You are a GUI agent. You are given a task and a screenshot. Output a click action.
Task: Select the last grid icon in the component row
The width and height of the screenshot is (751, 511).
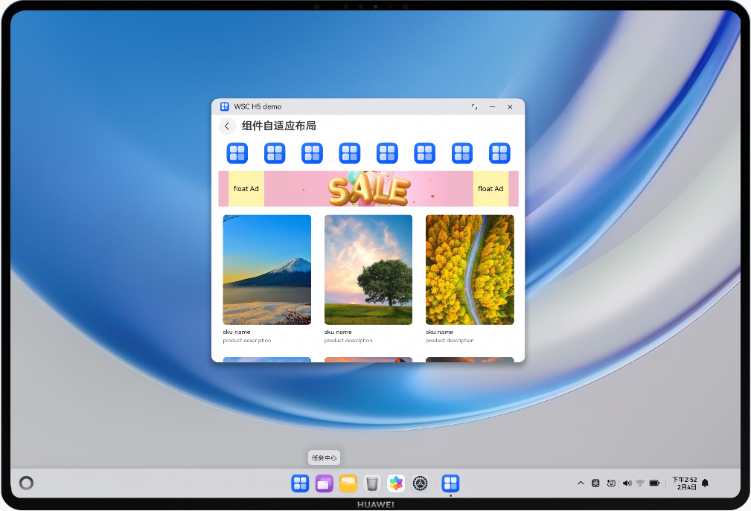click(x=499, y=152)
